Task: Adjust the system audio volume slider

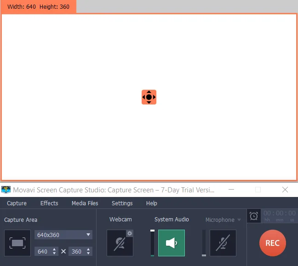Action: point(152,243)
